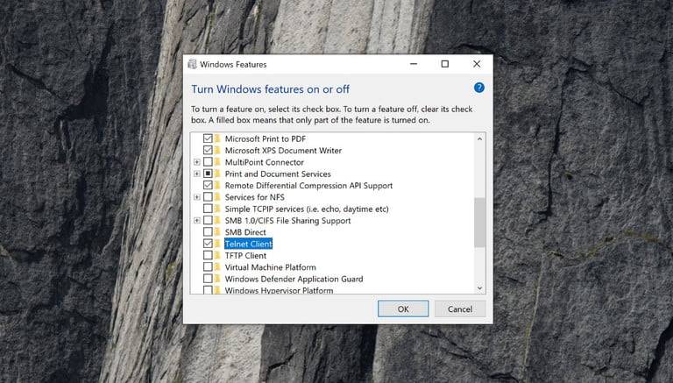Uncheck Microsoft Print to PDF checkbox

tap(208, 138)
